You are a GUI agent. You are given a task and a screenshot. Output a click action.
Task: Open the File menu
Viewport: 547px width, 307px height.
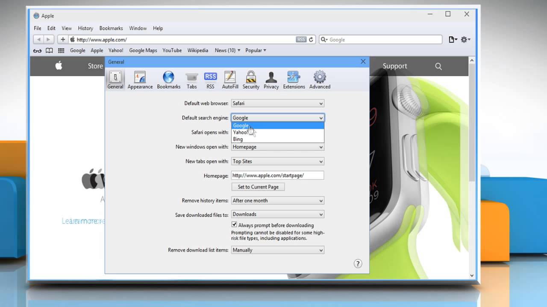(38, 28)
